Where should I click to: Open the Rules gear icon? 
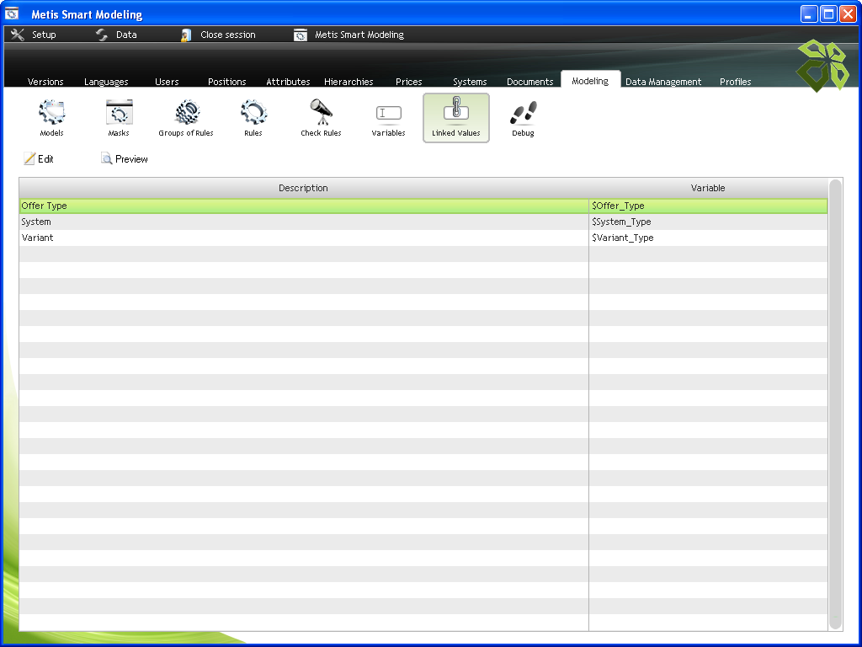click(x=253, y=113)
